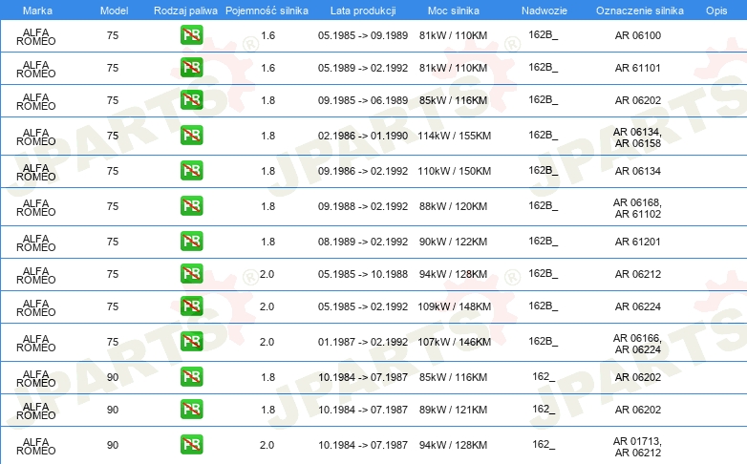
Task: Click production years 02.1986 -> 01.1990
Action: [363, 136]
